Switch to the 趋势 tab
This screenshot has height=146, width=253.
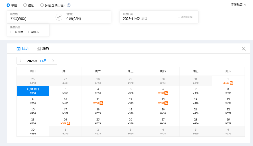(x=46, y=48)
